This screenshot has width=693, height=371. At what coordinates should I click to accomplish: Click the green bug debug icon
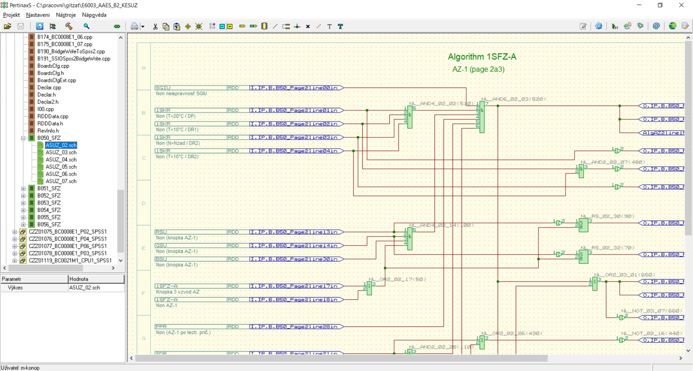(640, 27)
